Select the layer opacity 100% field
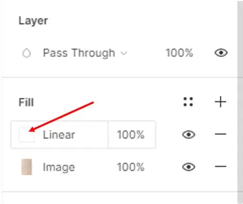This screenshot has height=204, width=243. tap(179, 53)
